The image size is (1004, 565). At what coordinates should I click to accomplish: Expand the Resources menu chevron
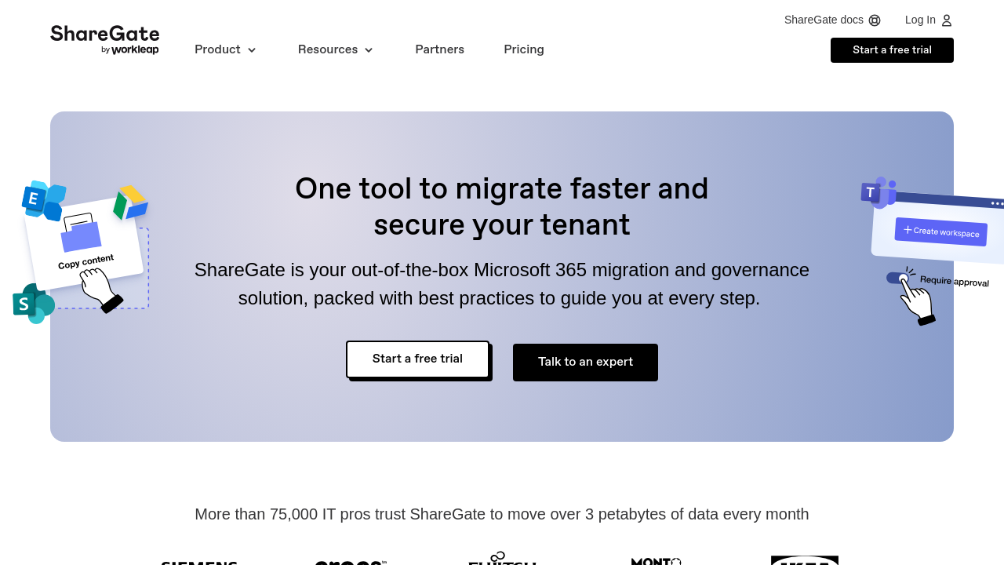coord(369,50)
